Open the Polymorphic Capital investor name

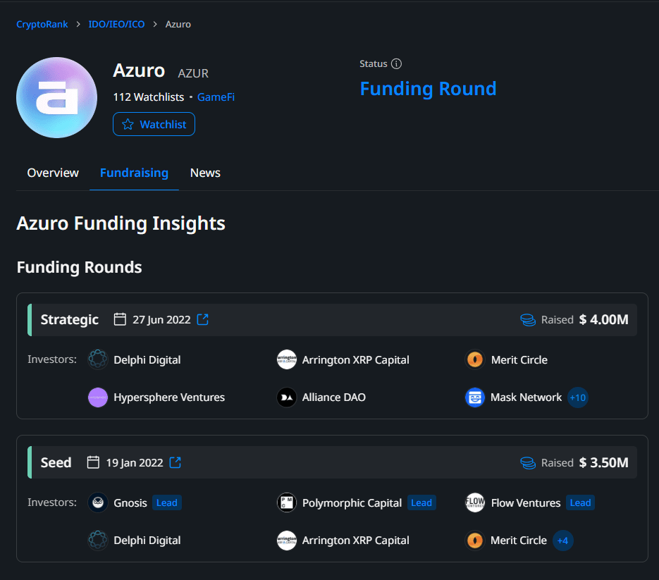pyautogui.click(x=352, y=502)
